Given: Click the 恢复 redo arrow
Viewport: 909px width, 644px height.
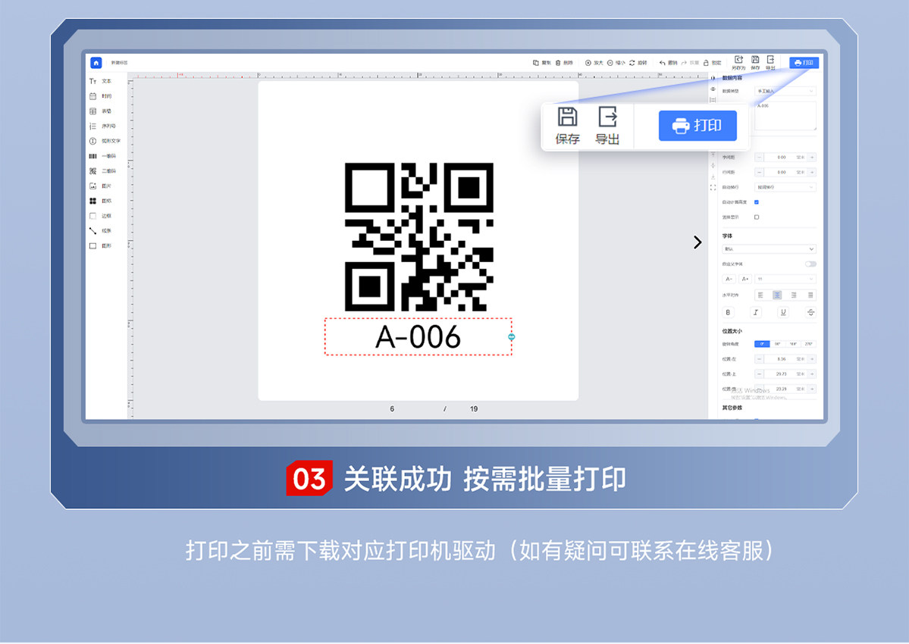Looking at the screenshot, I should (684, 63).
